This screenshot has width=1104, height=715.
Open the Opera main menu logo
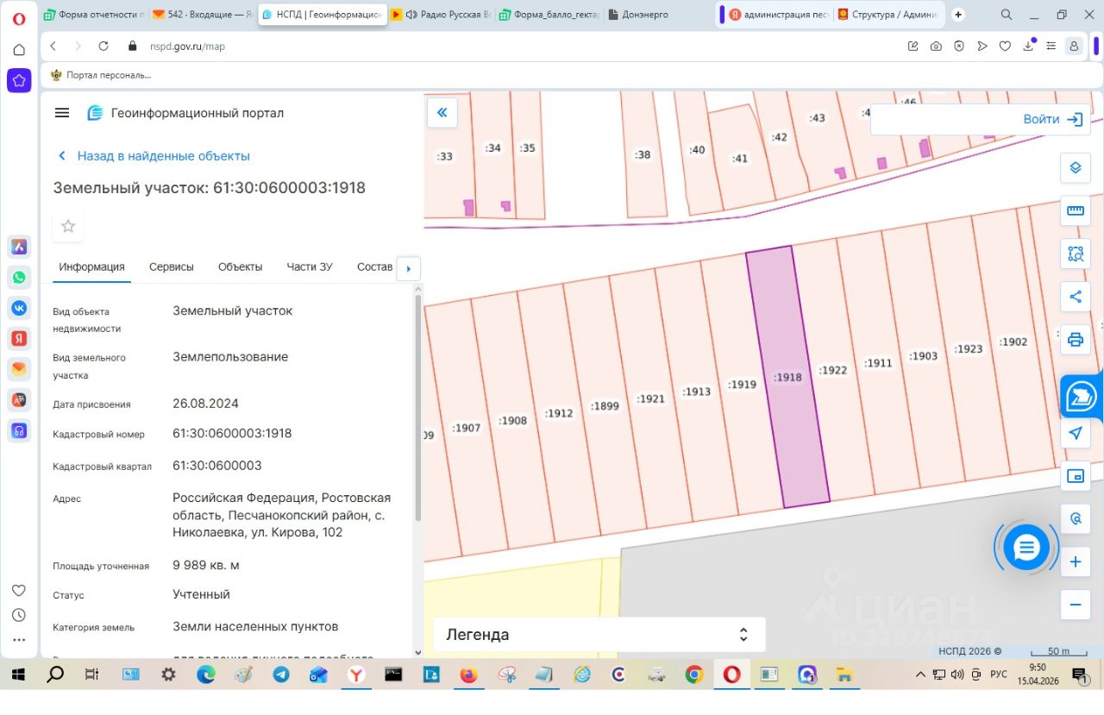point(19,18)
